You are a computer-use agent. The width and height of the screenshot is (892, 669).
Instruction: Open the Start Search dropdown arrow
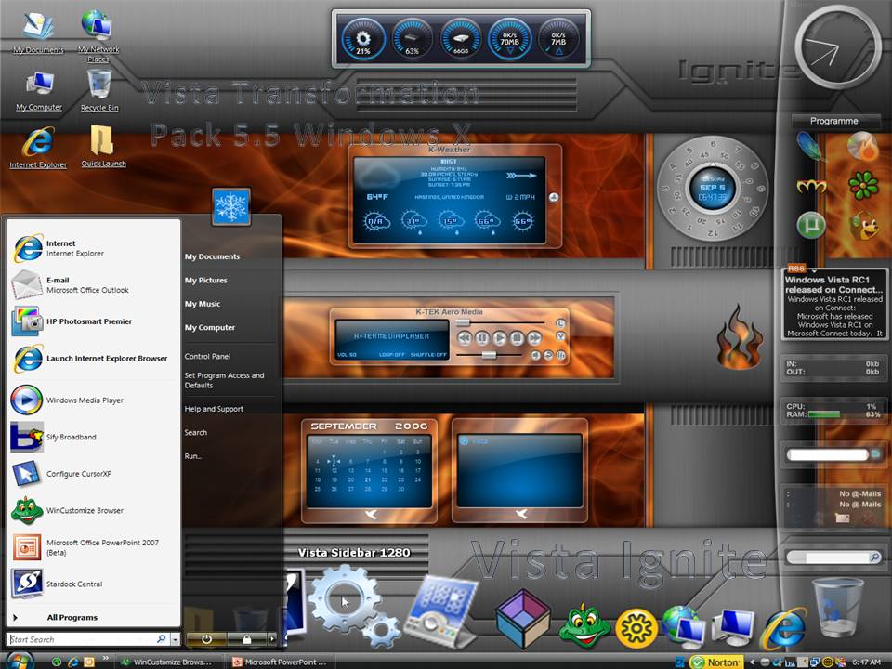[x=176, y=639]
